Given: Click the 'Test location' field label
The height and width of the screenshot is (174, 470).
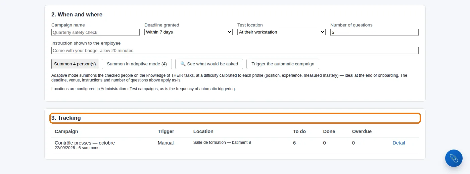Looking at the screenshot, I should (x=250, y=25).
